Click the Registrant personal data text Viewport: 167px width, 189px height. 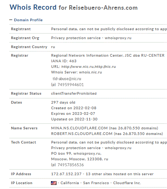click(x=109, y=29)
